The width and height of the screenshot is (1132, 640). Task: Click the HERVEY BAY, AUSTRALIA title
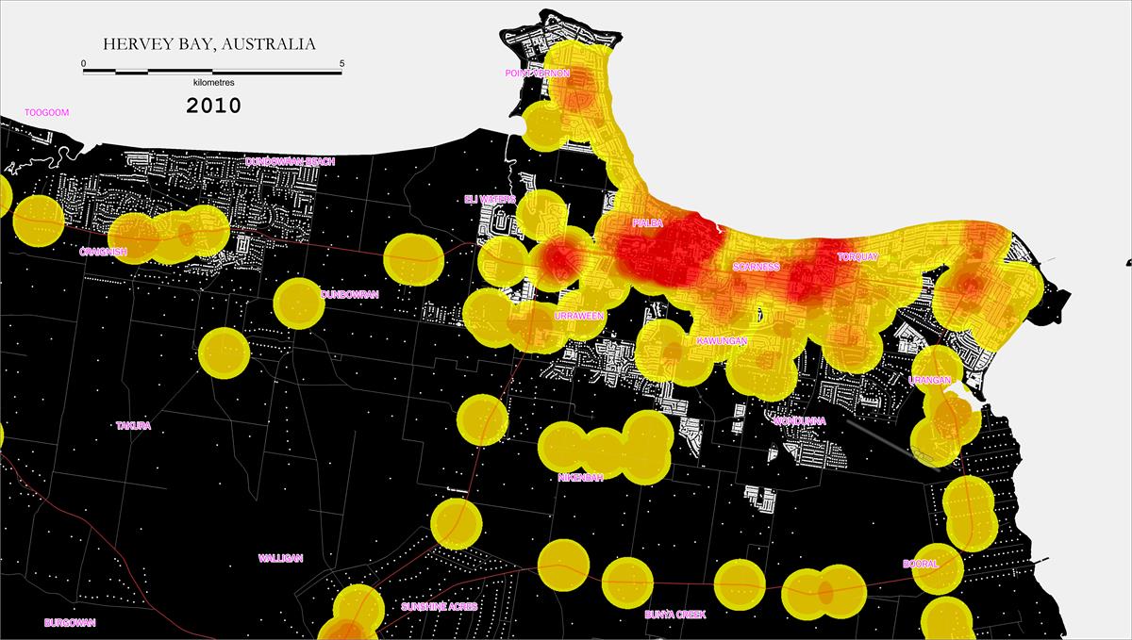[x=208, y=44]
